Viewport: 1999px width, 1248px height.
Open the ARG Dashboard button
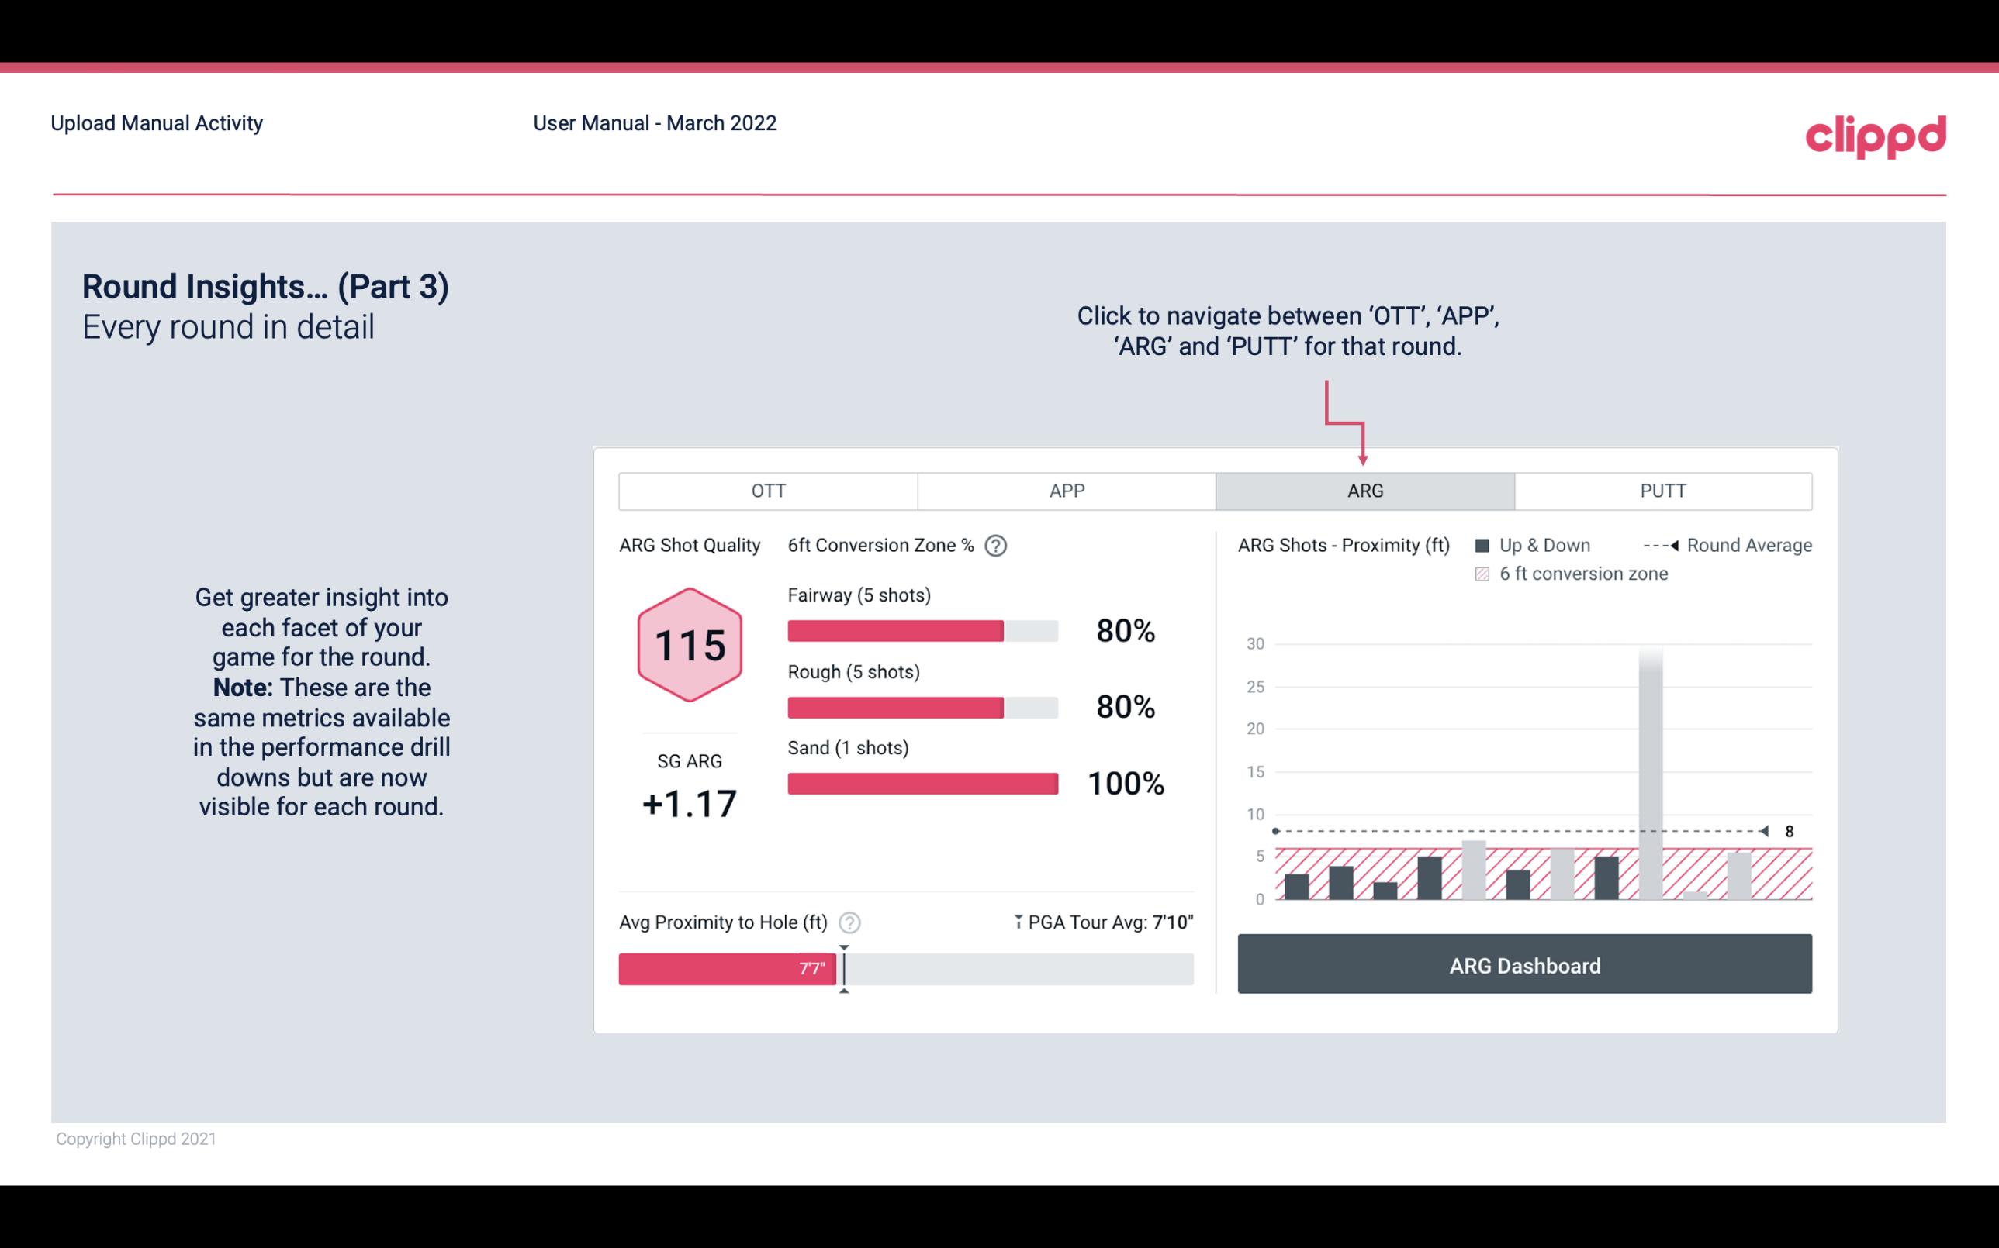tap(1524, 965)
